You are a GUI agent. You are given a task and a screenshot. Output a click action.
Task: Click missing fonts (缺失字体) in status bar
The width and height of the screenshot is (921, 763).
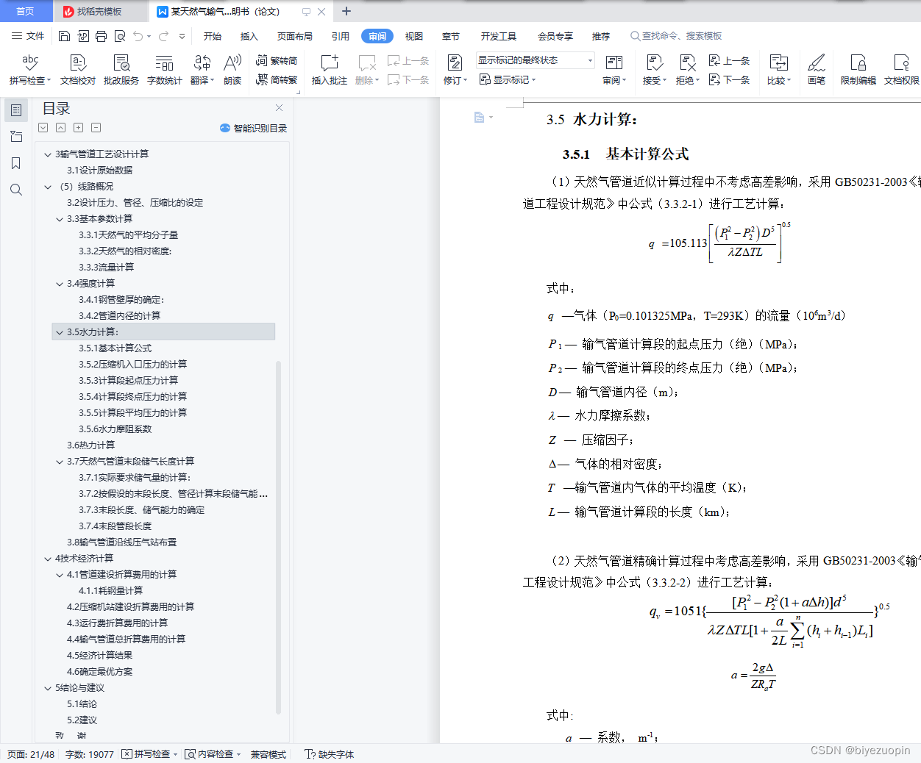click(330, 754)
